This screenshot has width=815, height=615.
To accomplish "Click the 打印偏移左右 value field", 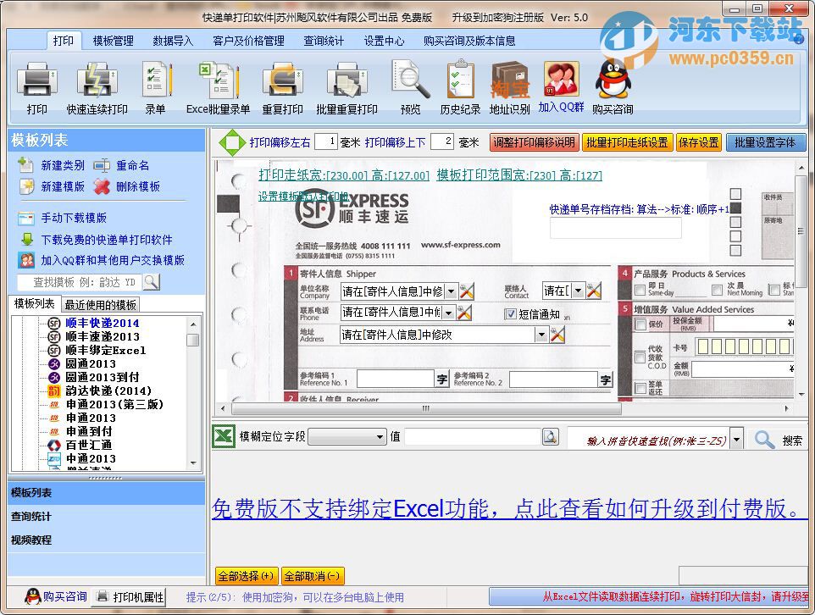I will (x=326, y=141).
